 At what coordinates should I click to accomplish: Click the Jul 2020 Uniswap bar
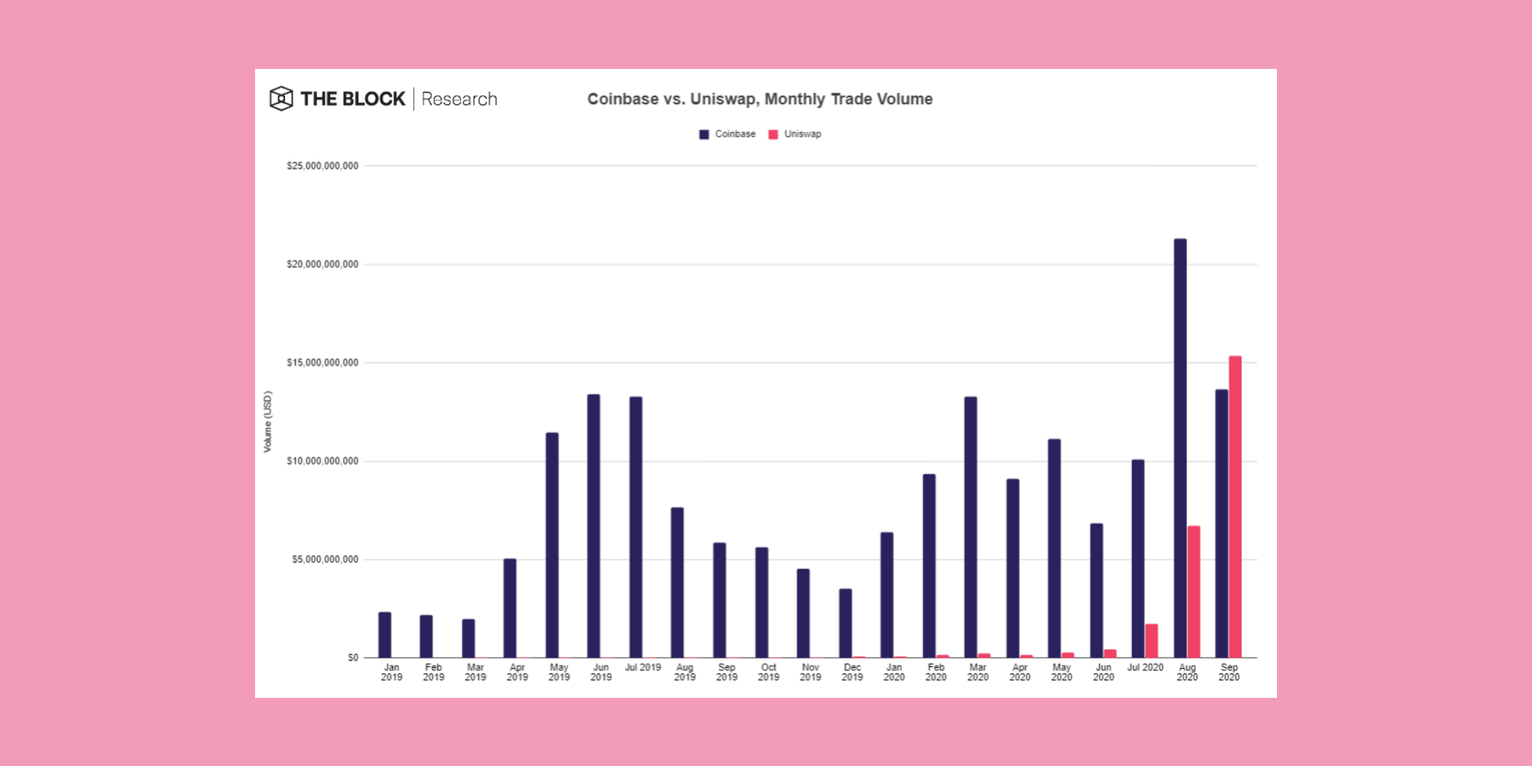pyautogui.click(x=1151, y=641)
